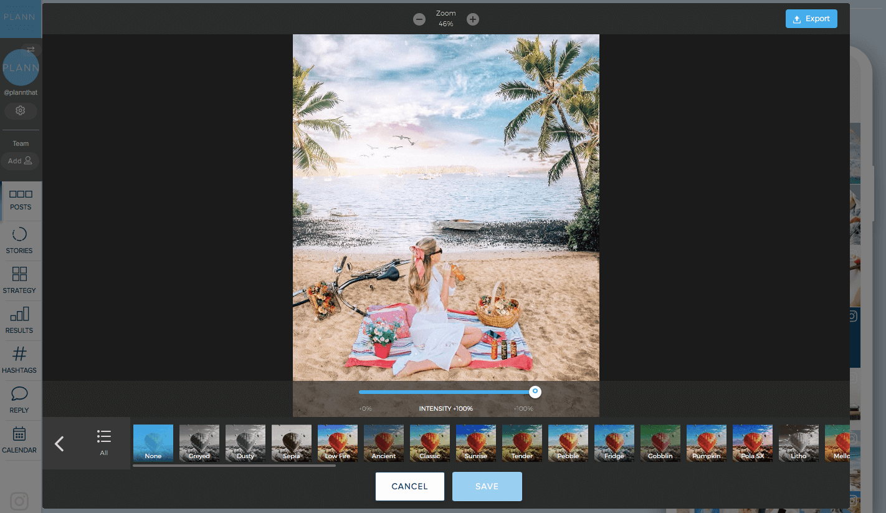Open the Reply section

pyautogui.click(x=19, y=401)
